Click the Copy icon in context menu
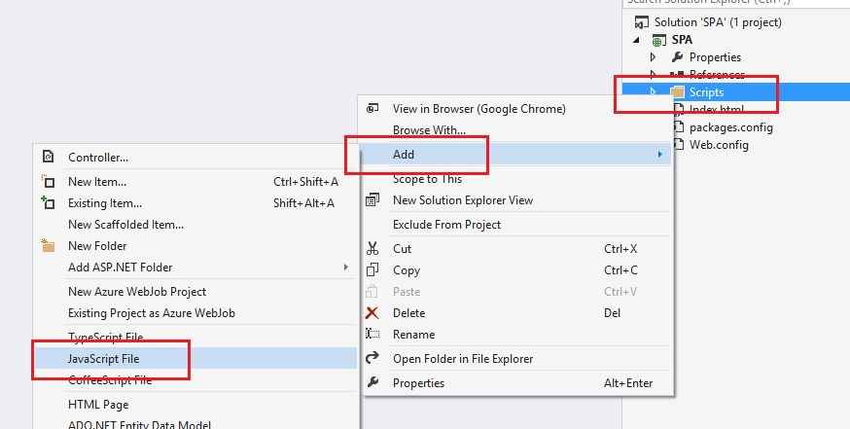 click(x=372, y=270)
